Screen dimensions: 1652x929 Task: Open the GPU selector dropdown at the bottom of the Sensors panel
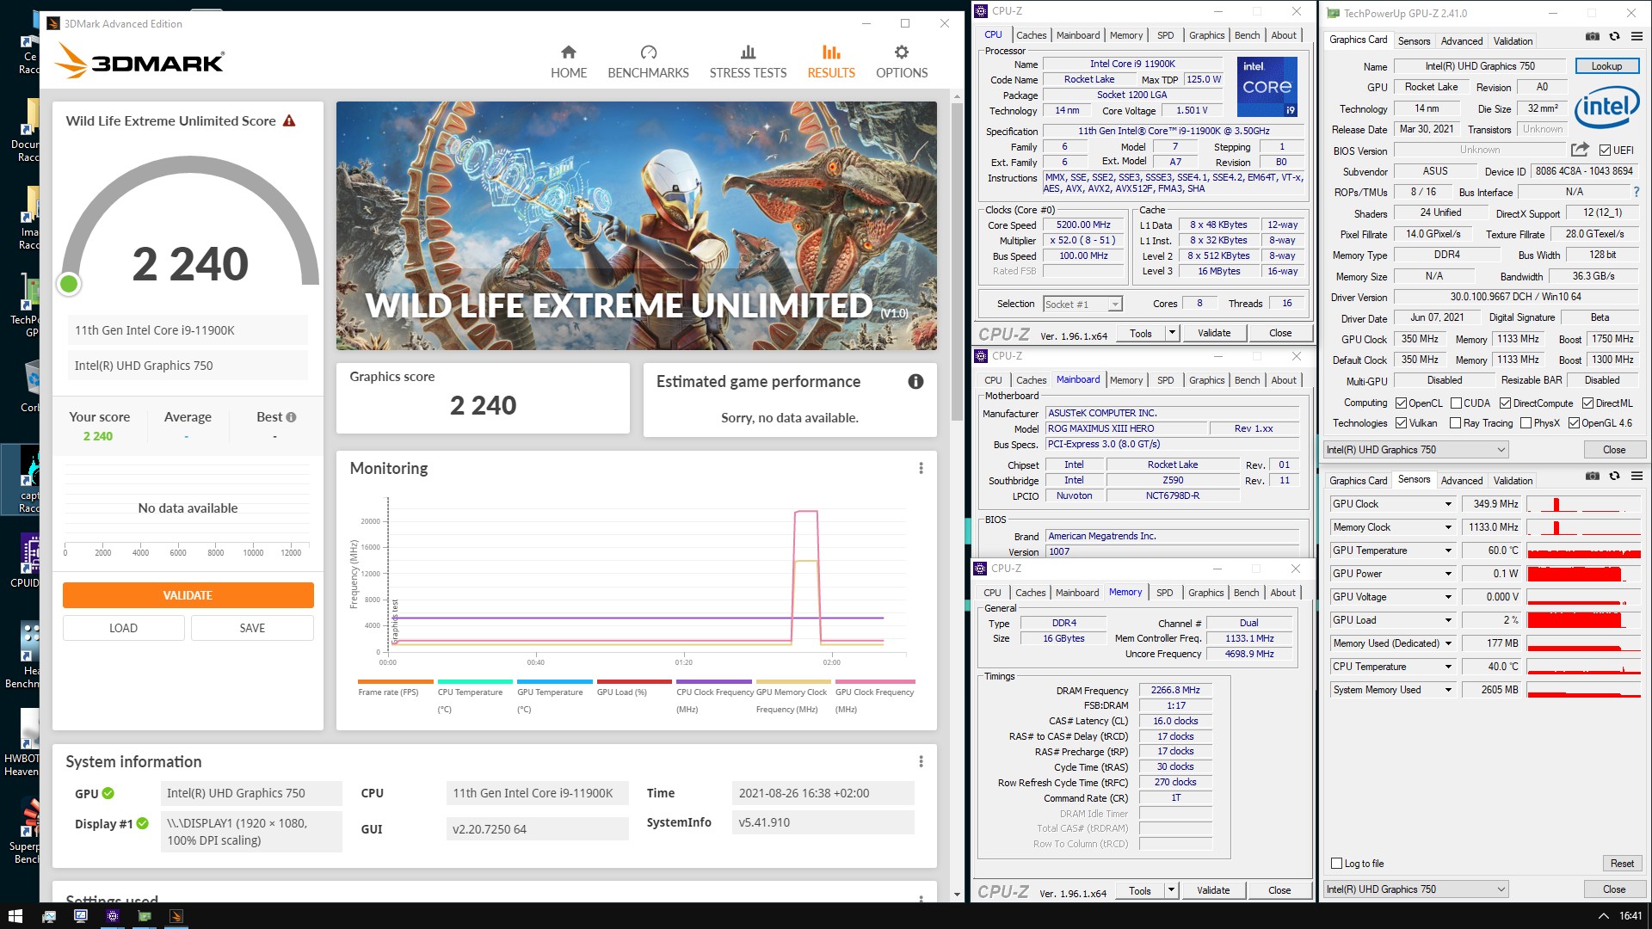1416,889
